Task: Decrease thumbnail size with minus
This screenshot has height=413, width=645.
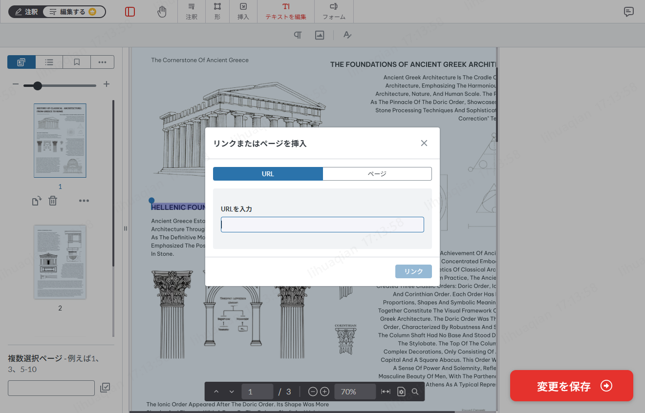Action: tap(16, 84)
